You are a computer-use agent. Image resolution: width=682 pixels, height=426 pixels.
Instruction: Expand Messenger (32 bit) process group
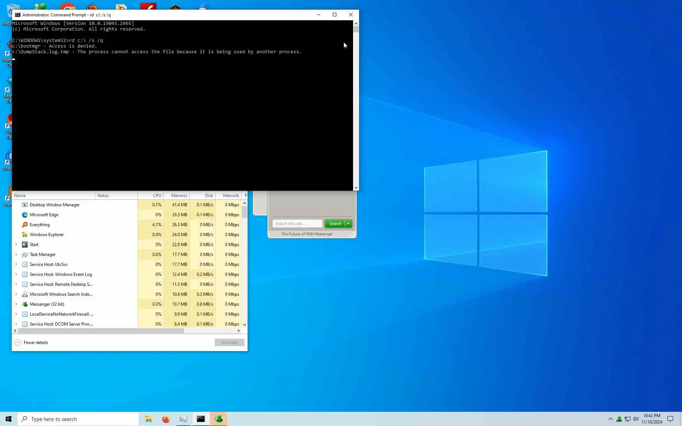[x=16, y=304]
